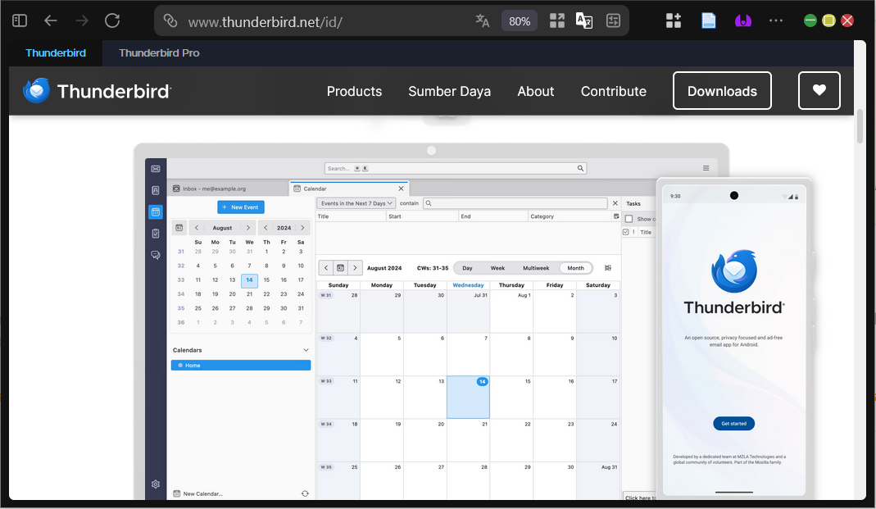This screenshot has width=876, height=509.
Task: Open the reader view icon in address bar
Action: 614,20
